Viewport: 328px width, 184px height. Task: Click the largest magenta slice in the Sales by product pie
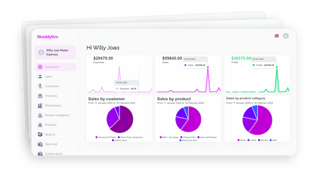193,121
